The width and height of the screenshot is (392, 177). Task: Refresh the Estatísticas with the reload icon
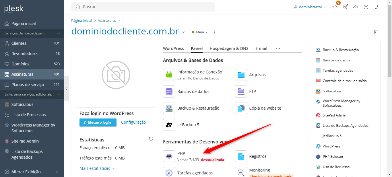click(151, 139)
